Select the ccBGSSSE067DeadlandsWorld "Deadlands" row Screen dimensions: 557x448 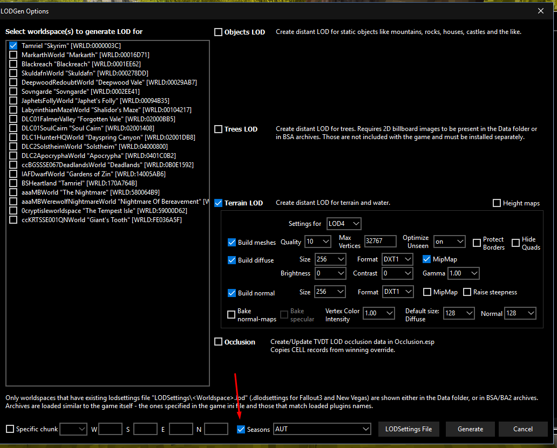(x=108, y=165)
